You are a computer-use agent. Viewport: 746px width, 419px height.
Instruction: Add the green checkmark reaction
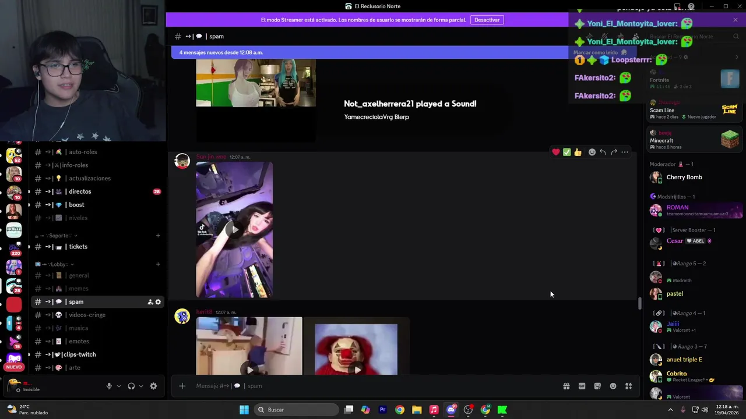pyautogui.click(x=566, y=152)
